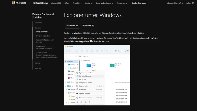Open Packen/Entpacken von Dateien sidebar entry
The width and height of the screenshot is (197, 111).
pyautogui.click(x=45, y=41)
